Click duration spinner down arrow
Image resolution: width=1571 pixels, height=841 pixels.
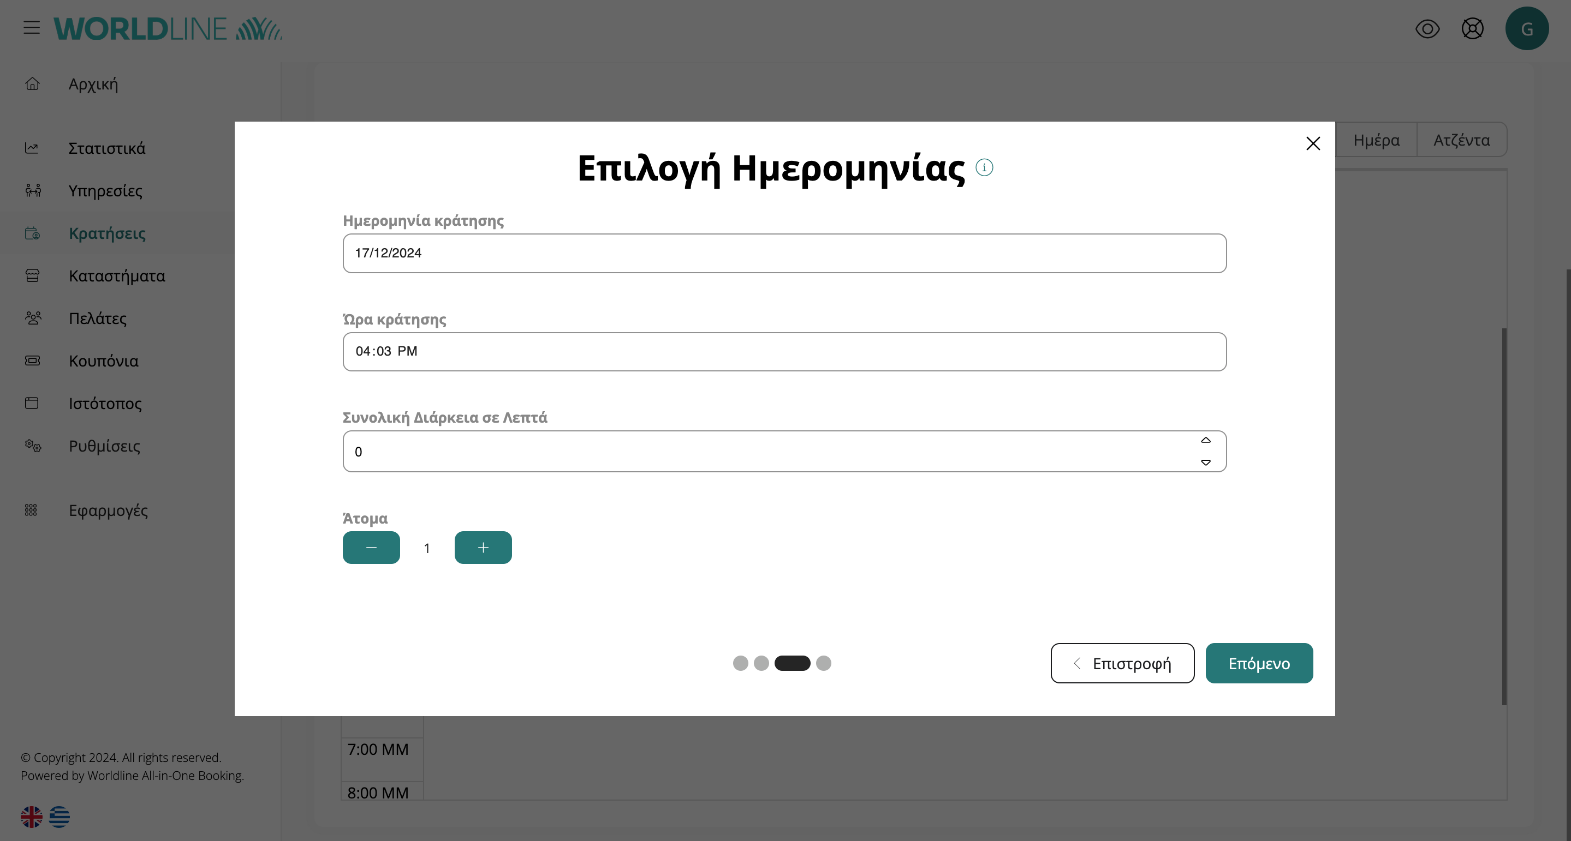[x=1205, y=462]
